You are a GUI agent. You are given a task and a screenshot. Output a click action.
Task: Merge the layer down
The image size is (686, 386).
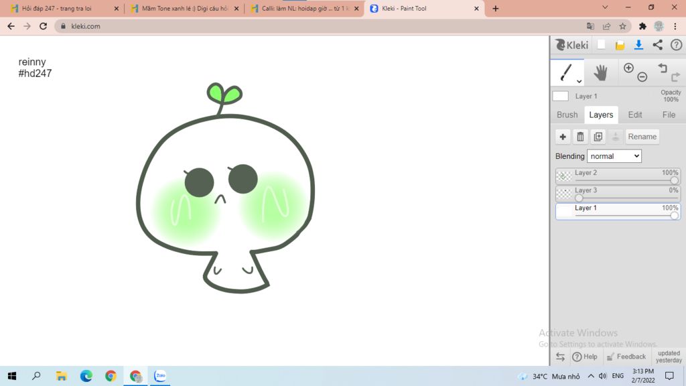click(x=615, y=137)
